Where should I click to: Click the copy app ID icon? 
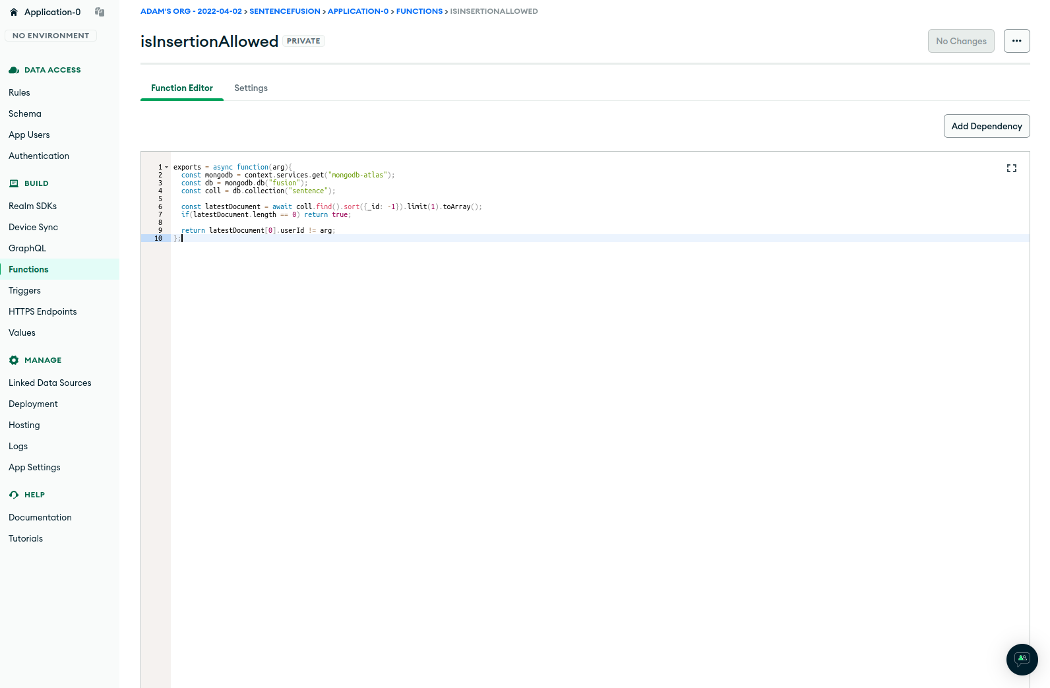coord(100,12)
